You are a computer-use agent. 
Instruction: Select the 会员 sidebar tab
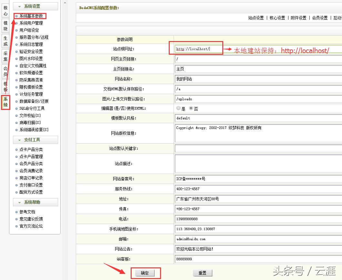tap(5, 70)
